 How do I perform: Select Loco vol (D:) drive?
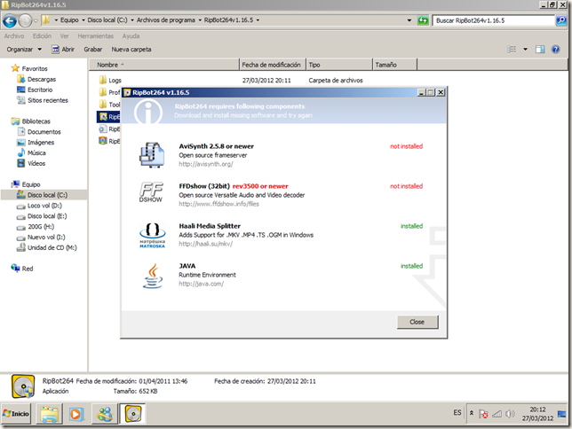[x=39, y=206]
